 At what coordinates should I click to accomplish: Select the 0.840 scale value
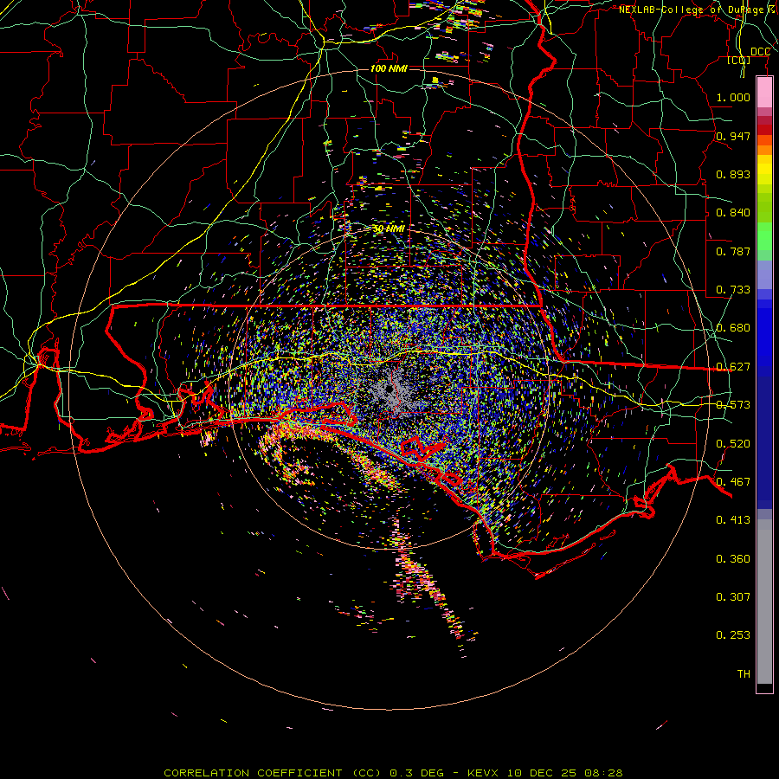point(733,213)
